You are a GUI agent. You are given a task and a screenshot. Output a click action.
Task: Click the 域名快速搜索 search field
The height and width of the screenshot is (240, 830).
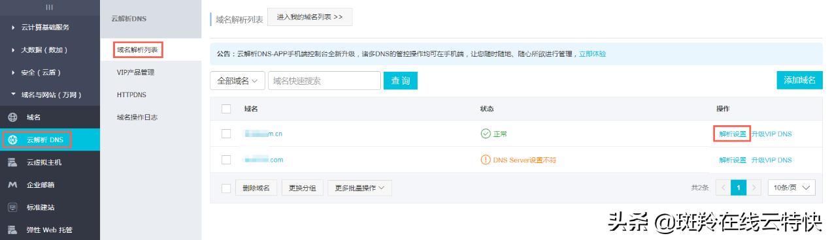pos(324,81)
